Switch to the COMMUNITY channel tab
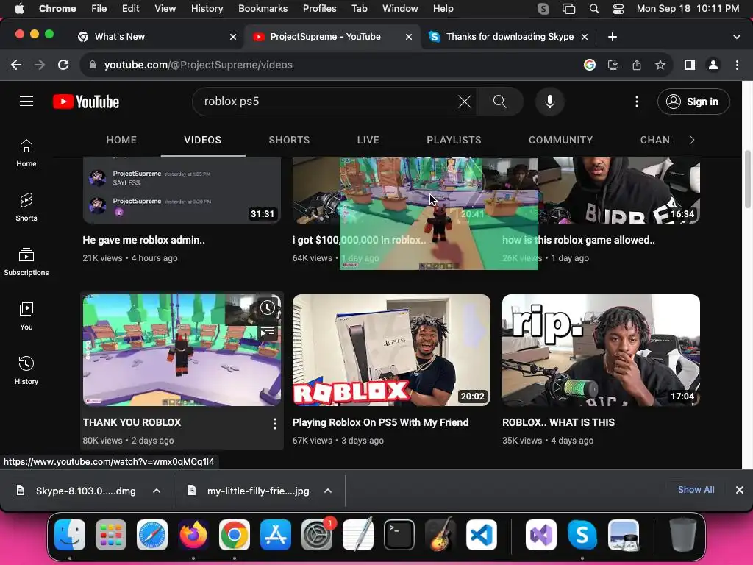The height and width of the screenshot is (565, 753). [561, 140]
